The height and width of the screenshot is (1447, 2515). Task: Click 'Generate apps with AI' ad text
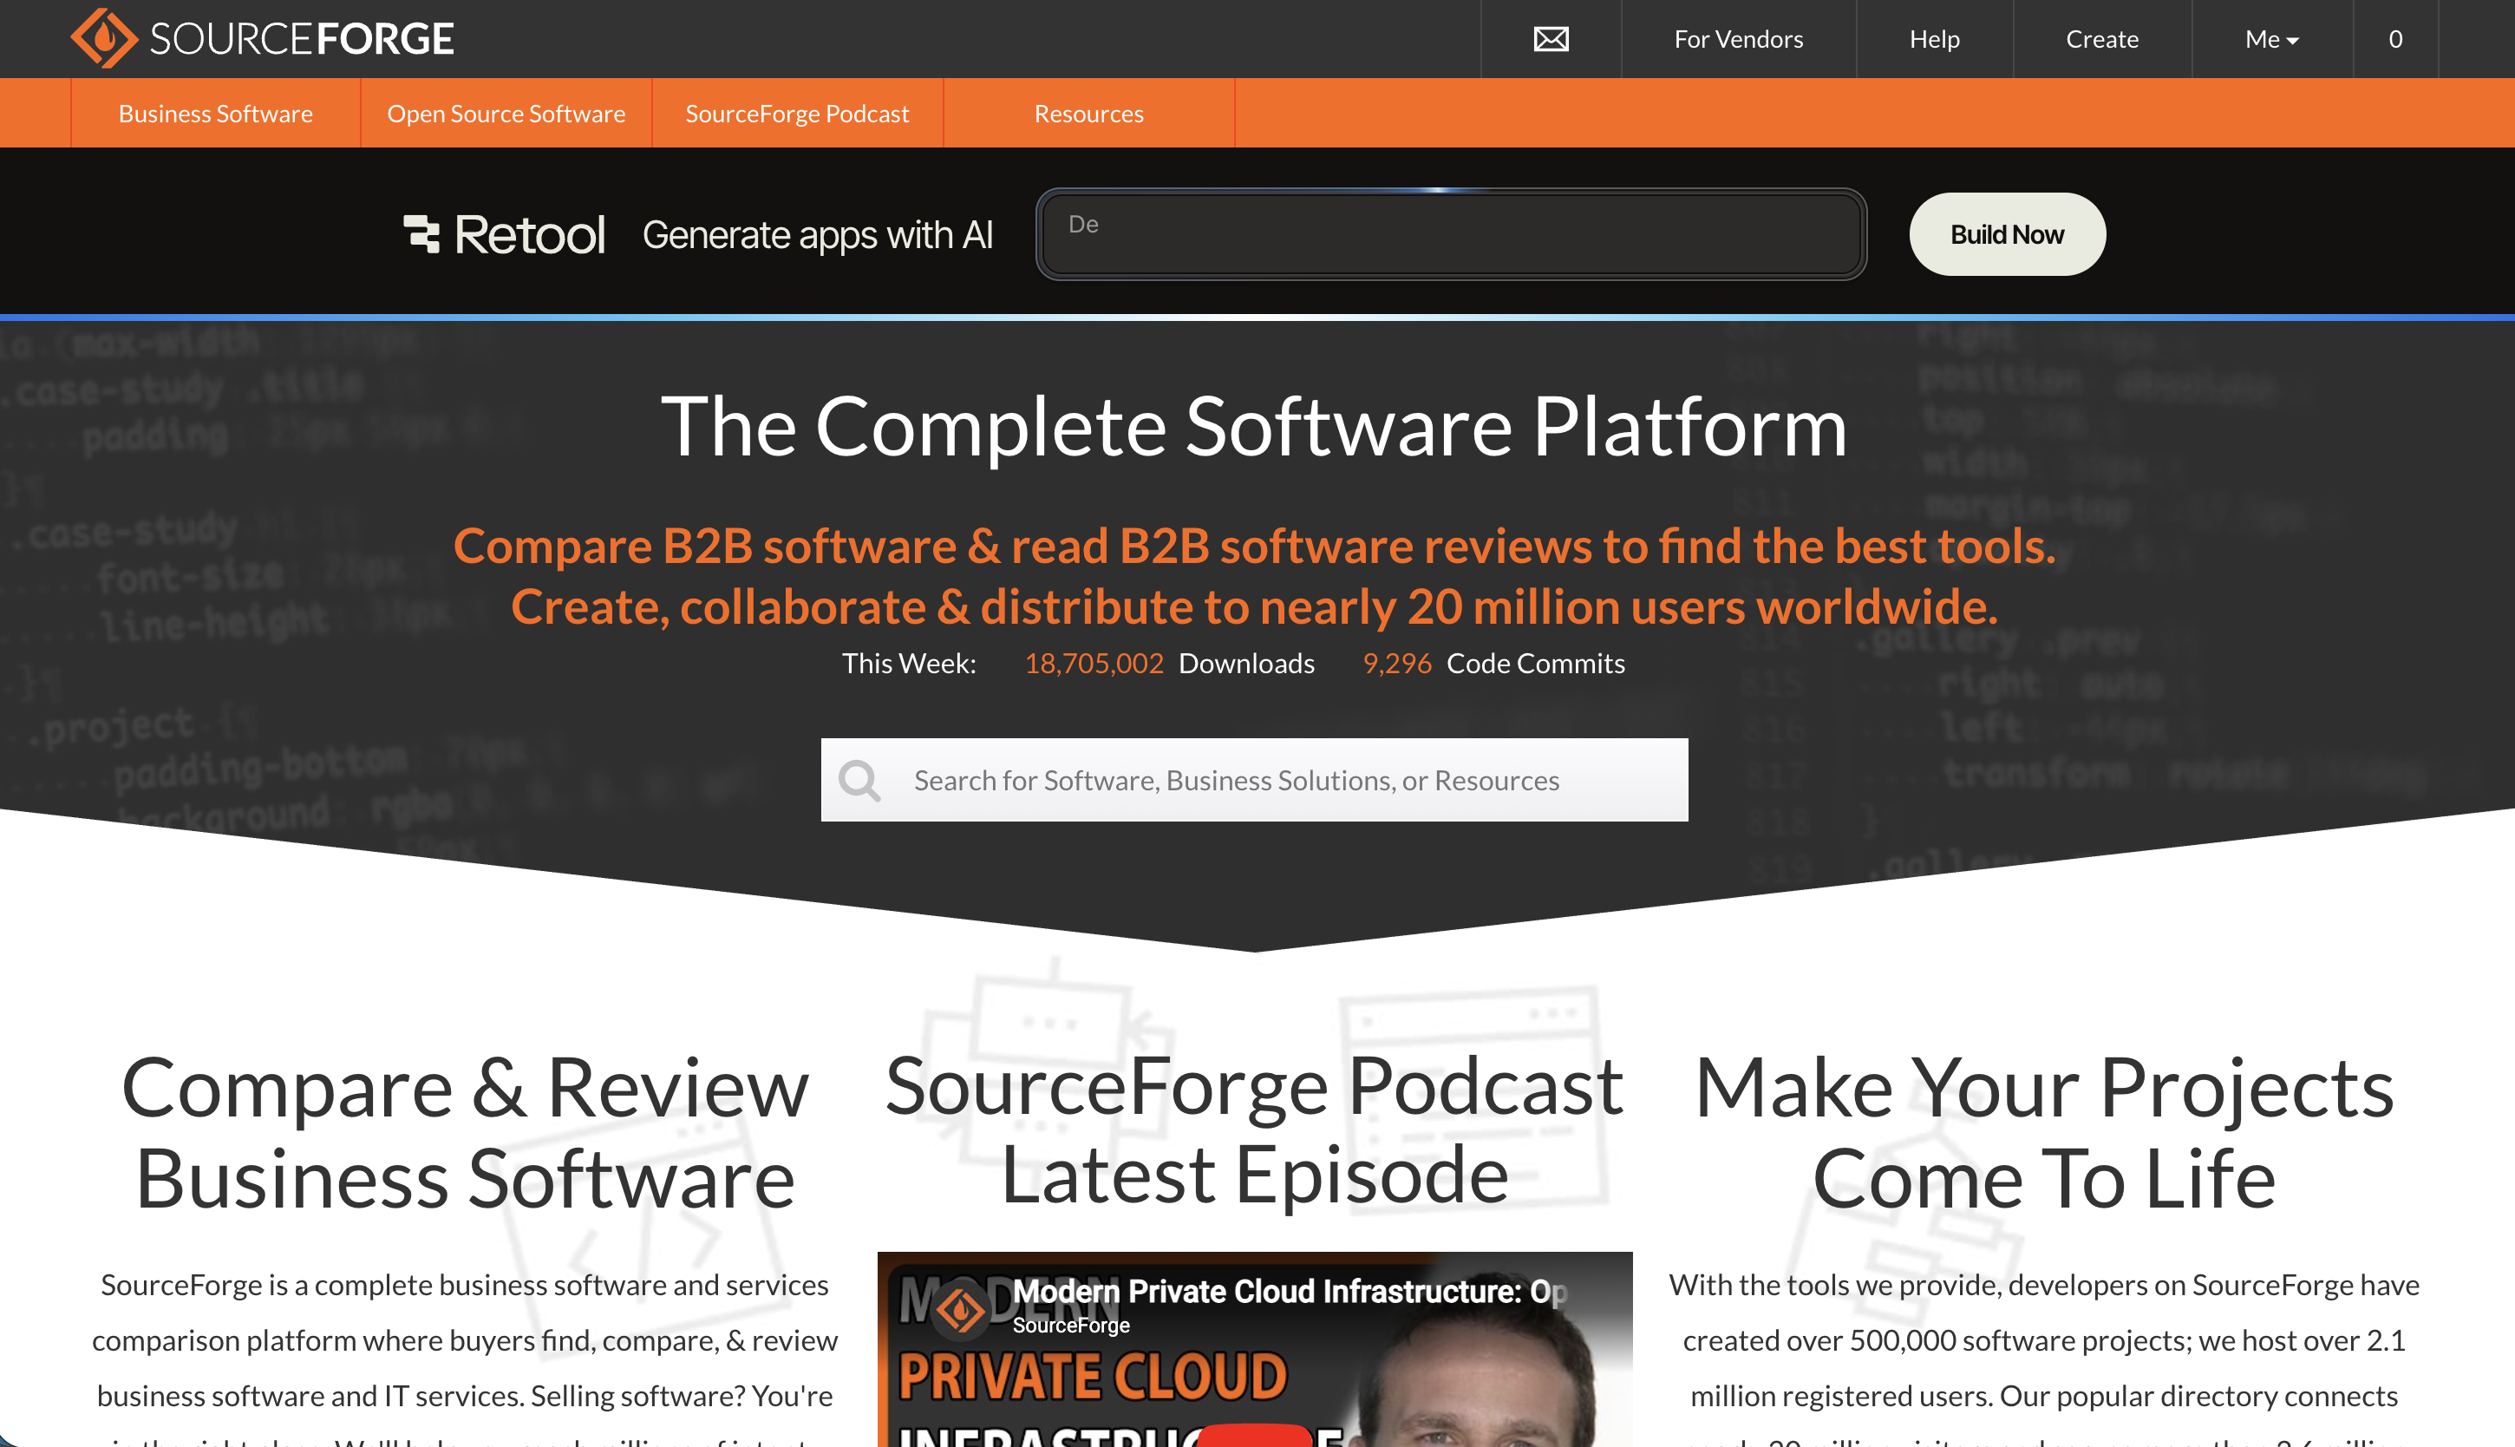(x=818, y=234)
